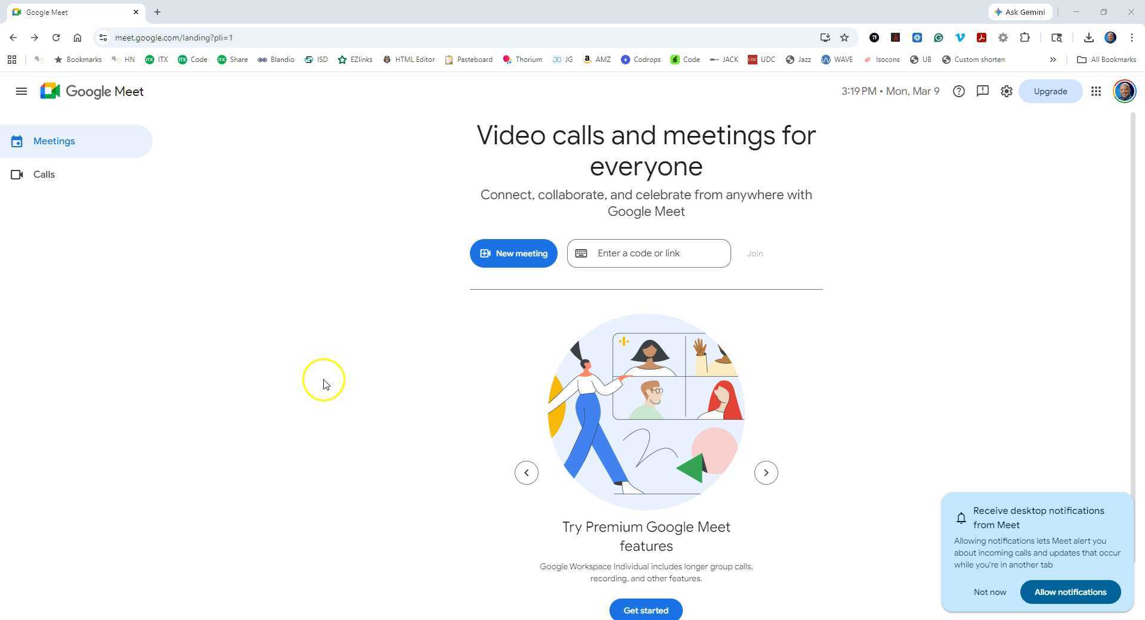The height and width of the screenshot is (620, 1145).
Task: Expand the hidden bookmarks overflow chevron
Action: coord(1053,60)
